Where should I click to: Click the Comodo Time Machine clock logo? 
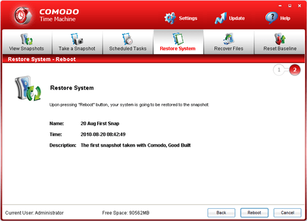pyautogui.click(x=23, y=15)
